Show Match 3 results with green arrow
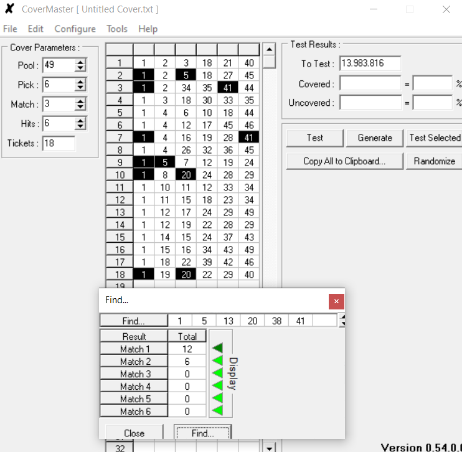Viewport: 462px width, 452px height. pyautogui.click(x=217, y=373)
